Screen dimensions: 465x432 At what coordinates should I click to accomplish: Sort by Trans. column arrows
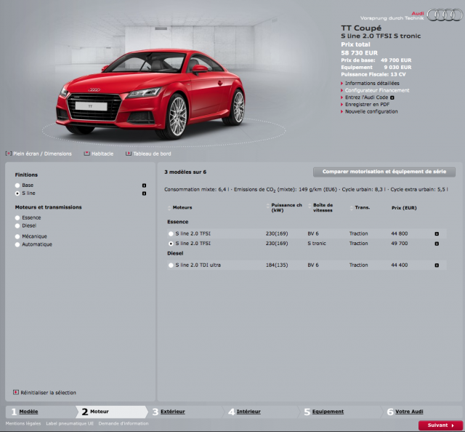pos(352,207)
